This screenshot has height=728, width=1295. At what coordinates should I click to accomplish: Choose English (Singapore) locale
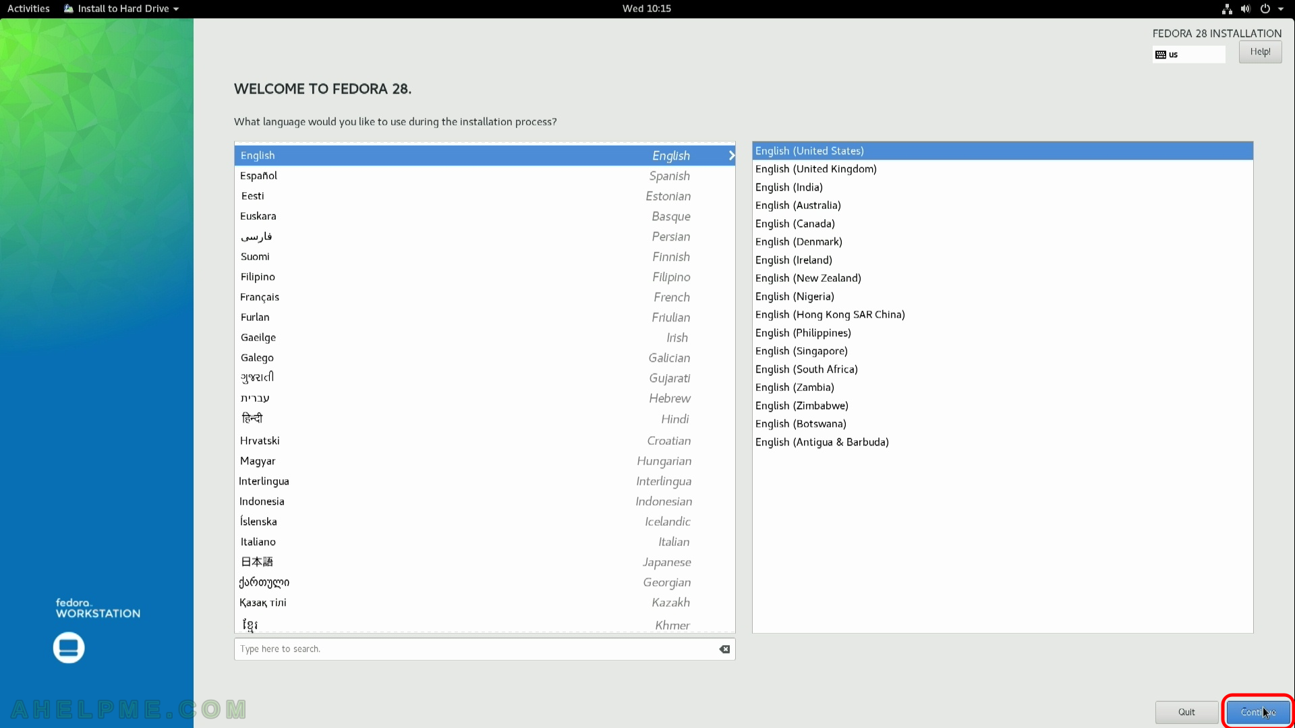[x=1002, y=351]
